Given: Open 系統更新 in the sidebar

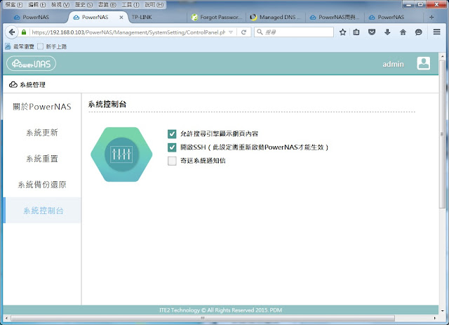Looking at the screenshot, I should point(42,133).
